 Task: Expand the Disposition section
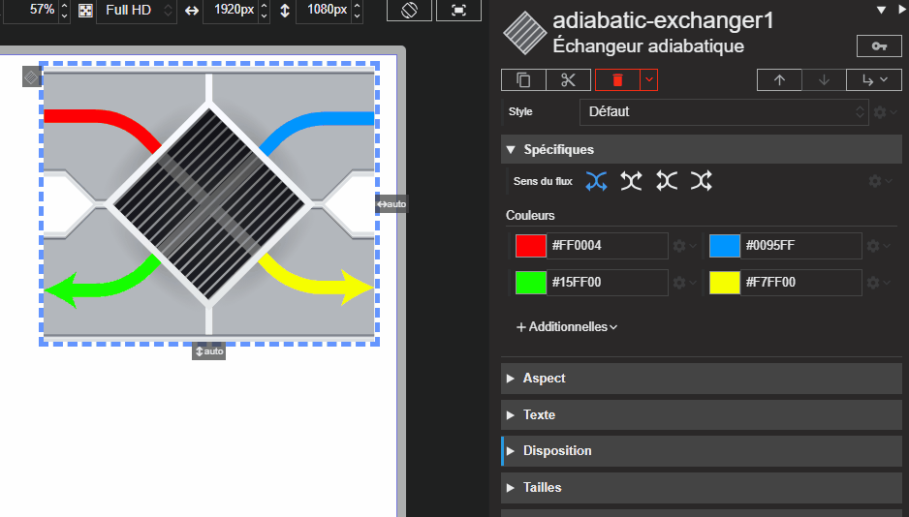pos(556,451)
